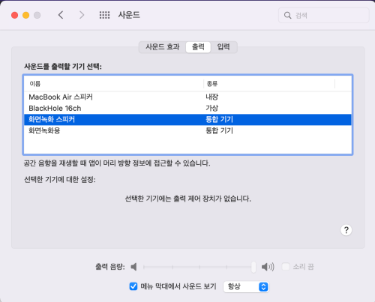Click the search magnifier icon

287,15
